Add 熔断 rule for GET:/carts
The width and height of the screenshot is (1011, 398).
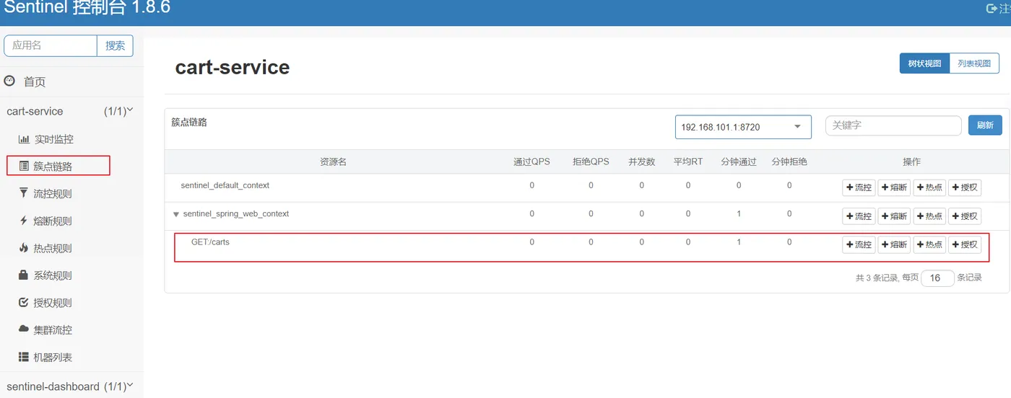tap(894, 244)
